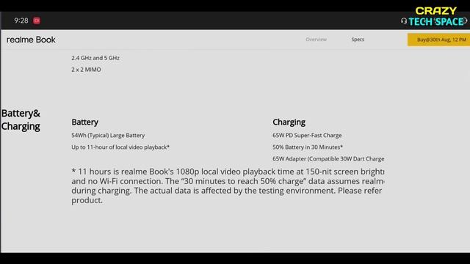Screen dimensions: 470x264
Task: Click the 'Charging' subheading
Action: point(289,122)
